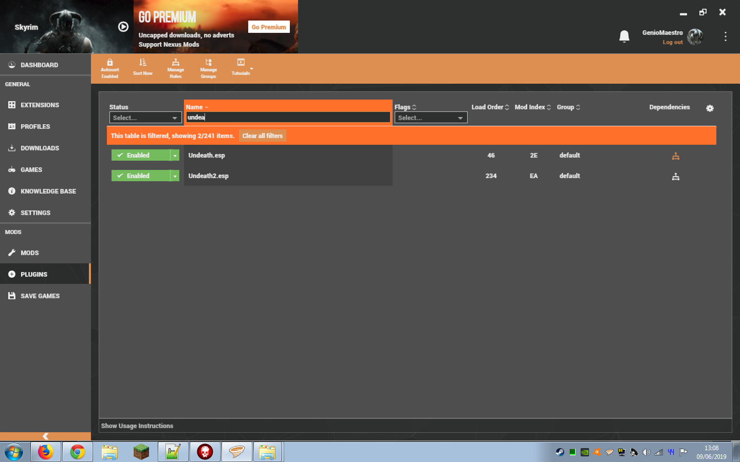Open the Action Center flag icon
The width and height of the screenshot is (740, 462).
[683, 452]
